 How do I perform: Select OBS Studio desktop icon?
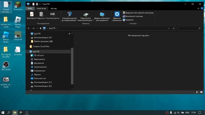click(6, 66)
